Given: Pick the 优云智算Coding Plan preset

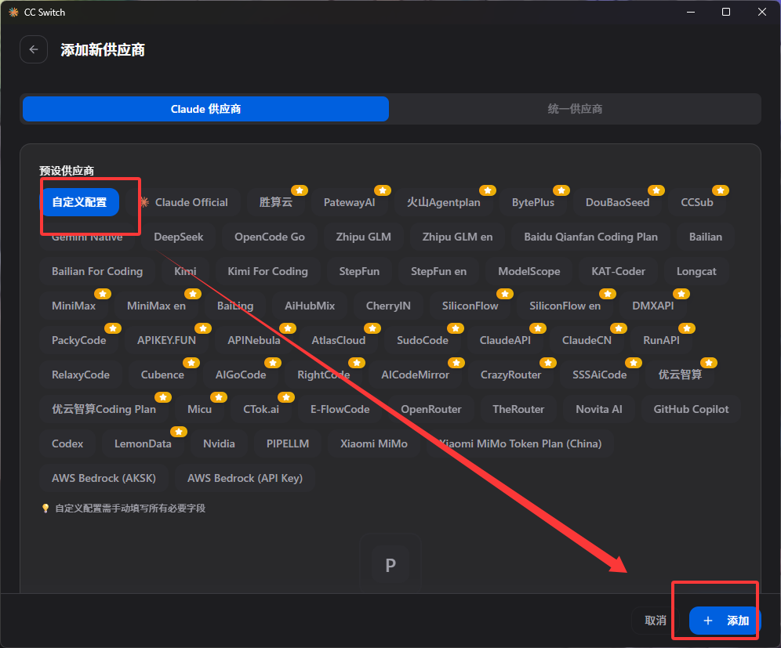Looking at the screenshot, I should [x=104, y=409].
